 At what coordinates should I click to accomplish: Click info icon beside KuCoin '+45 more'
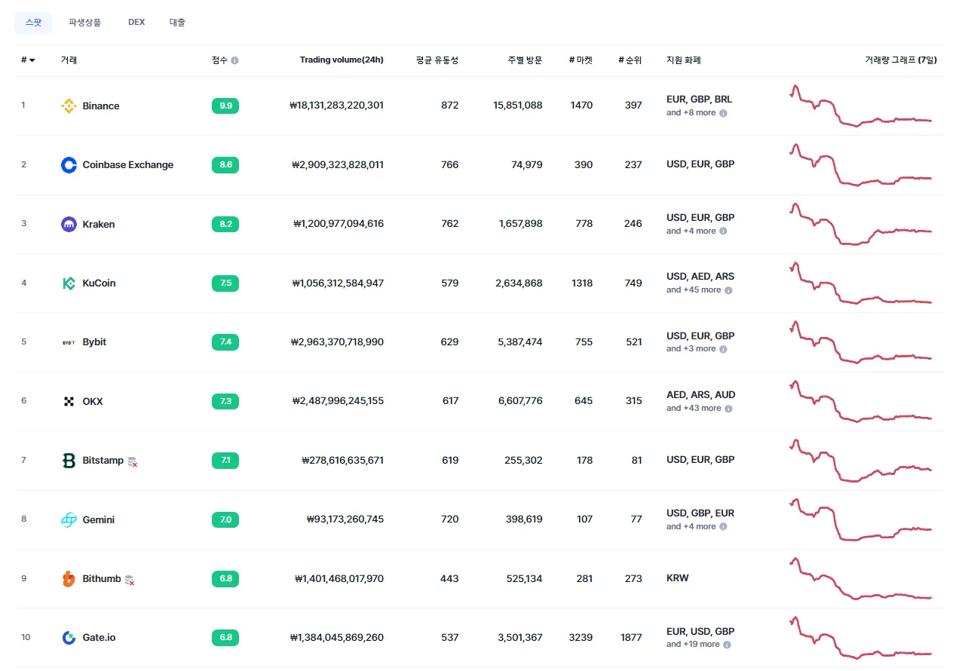[728, 290]
